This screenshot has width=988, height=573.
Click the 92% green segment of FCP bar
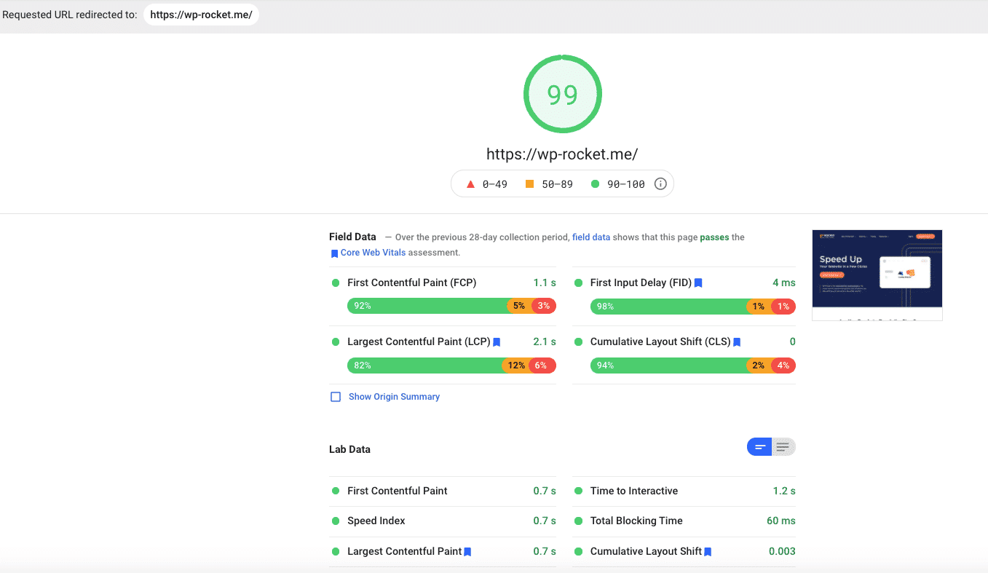(x=427, y=306)
